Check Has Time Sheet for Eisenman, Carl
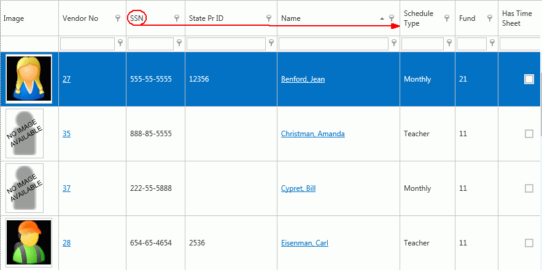The image size is (542, 270). [529, 243]
